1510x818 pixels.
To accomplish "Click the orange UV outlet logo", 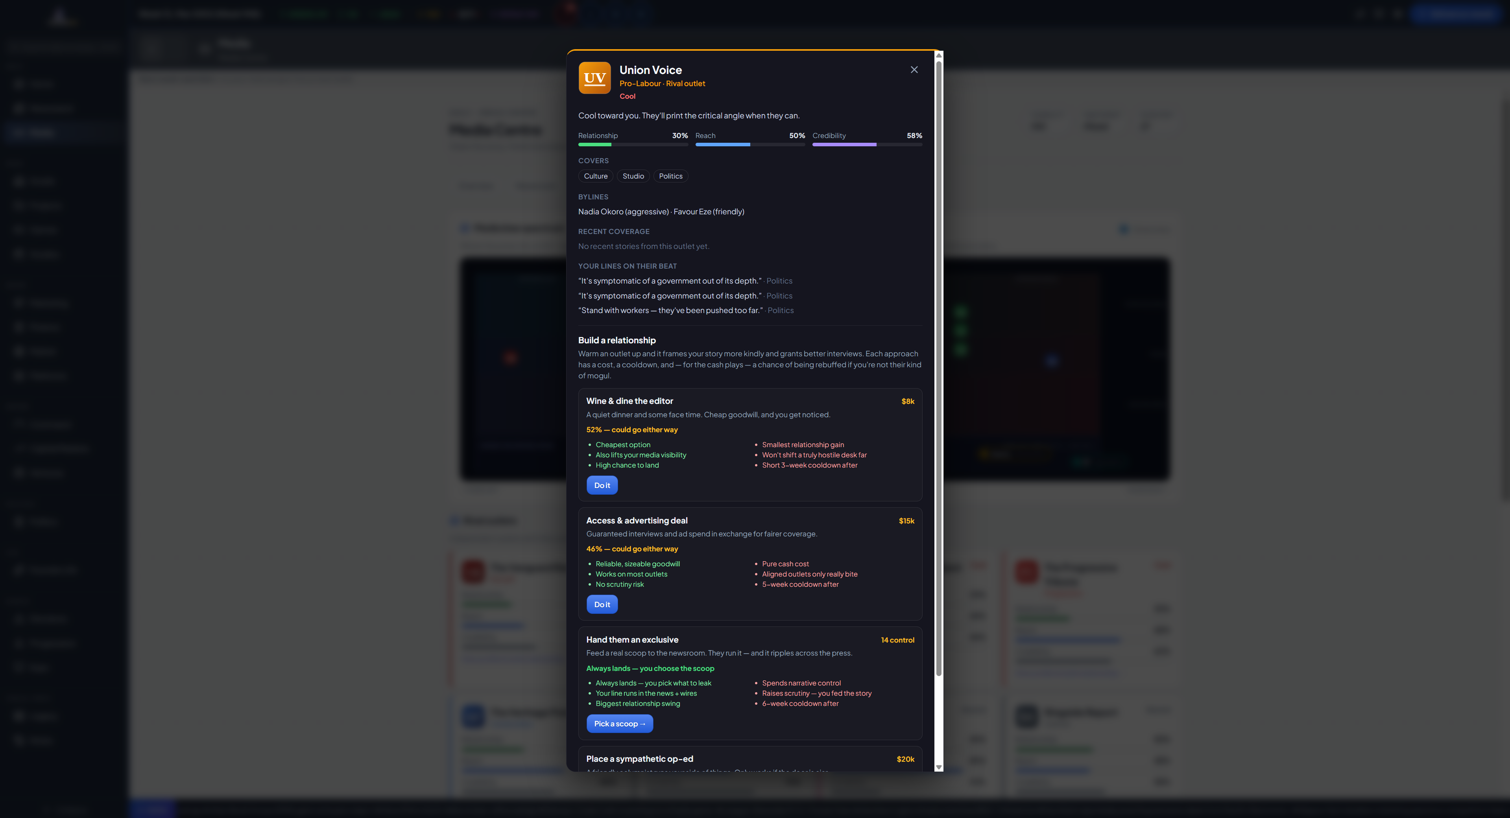I will click(594, 78).
